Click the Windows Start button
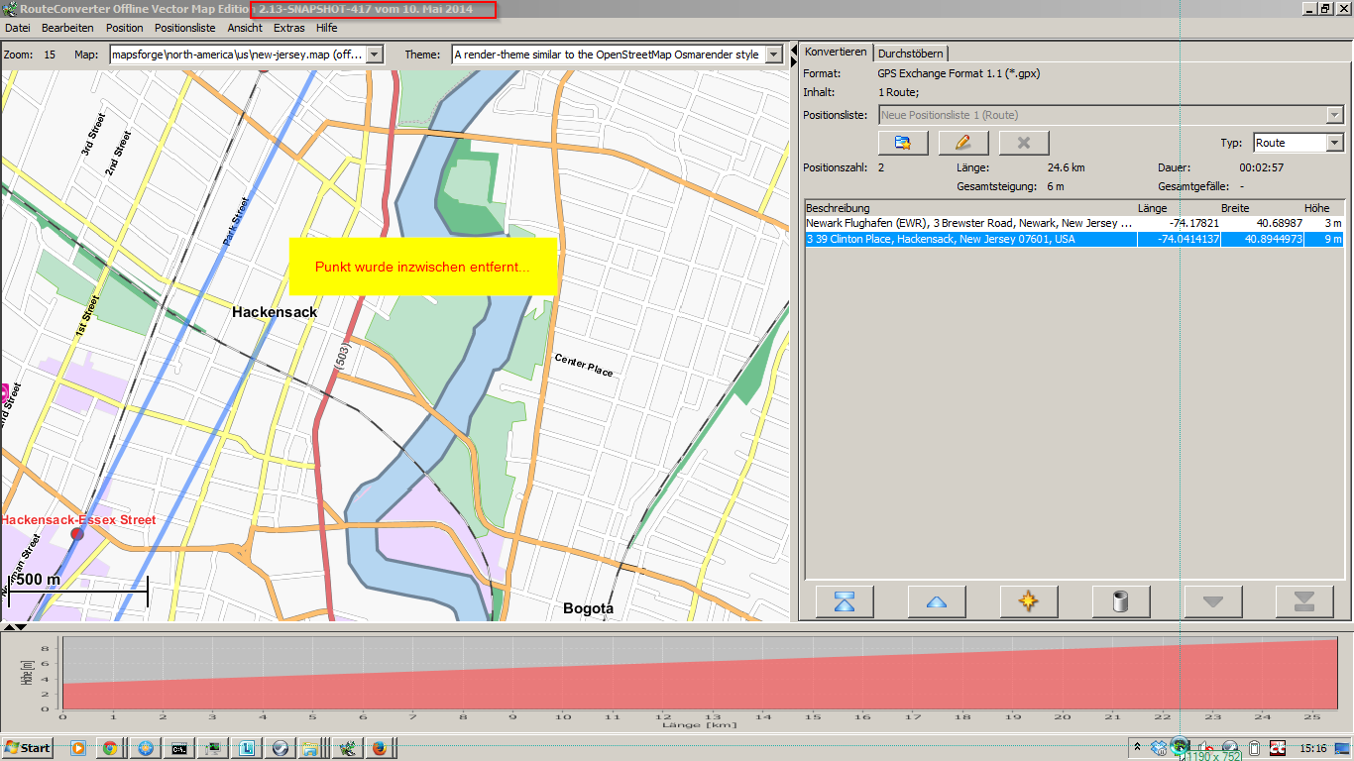 [x=28, y=748]
